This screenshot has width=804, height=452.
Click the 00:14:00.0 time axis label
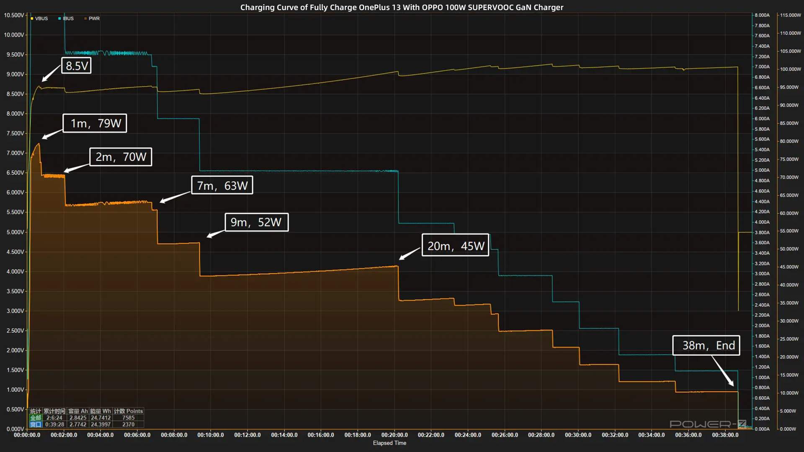click(284, 435)
